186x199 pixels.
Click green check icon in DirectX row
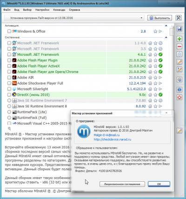coord(160,95)
